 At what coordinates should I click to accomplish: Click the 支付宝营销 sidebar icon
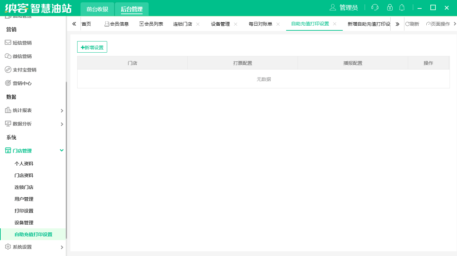pos(7,69)
